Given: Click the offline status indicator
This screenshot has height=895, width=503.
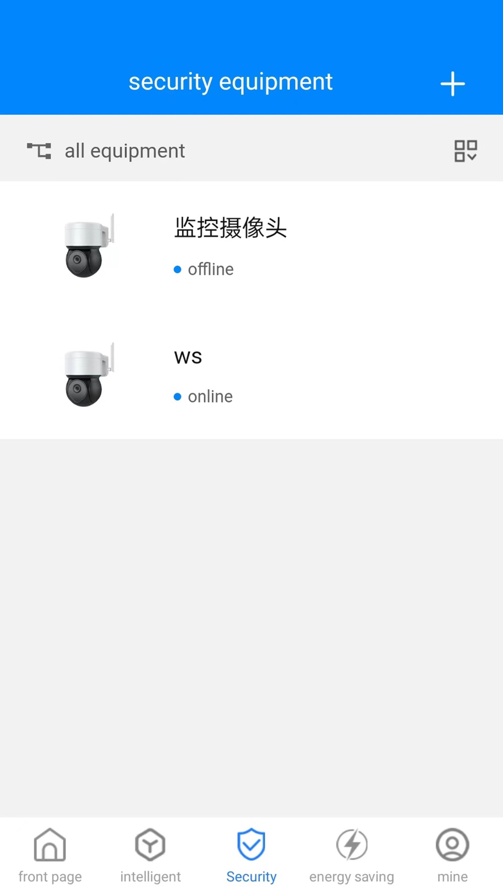Looking at the screenshot, I should (x=204, y=269).
